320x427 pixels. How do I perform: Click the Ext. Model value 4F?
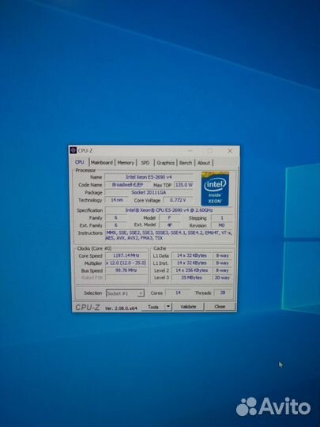pyautogui.click(x=169, y=225)
